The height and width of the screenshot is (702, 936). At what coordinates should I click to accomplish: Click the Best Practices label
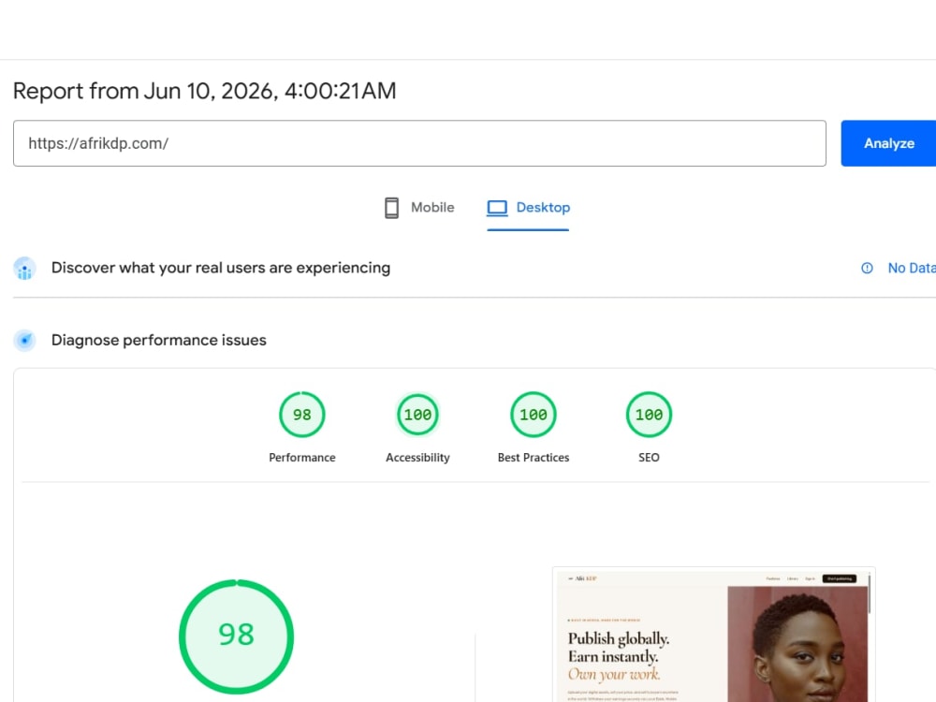(534, 458)
